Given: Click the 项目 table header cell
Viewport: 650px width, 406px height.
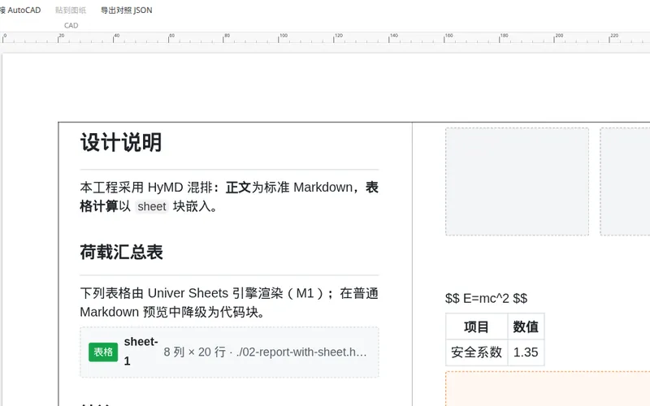Looking at the screenshot, I should [477, 326].
